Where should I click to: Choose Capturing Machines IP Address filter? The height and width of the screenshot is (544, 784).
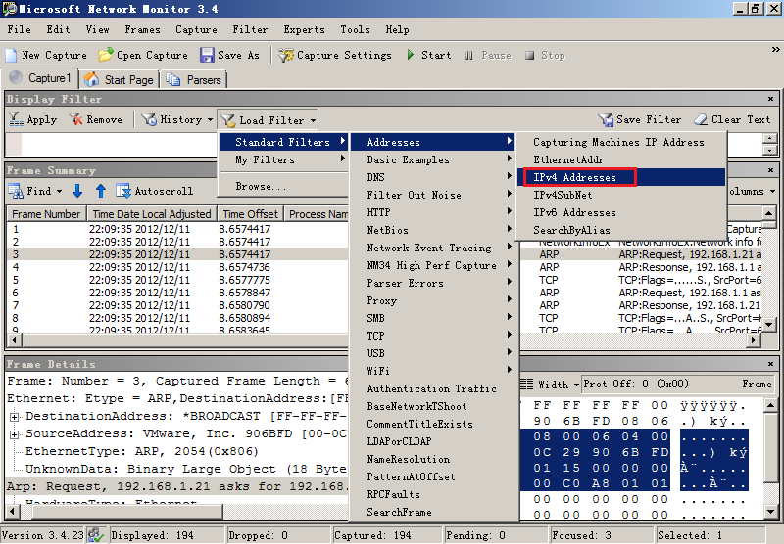[x=621, y=142]
